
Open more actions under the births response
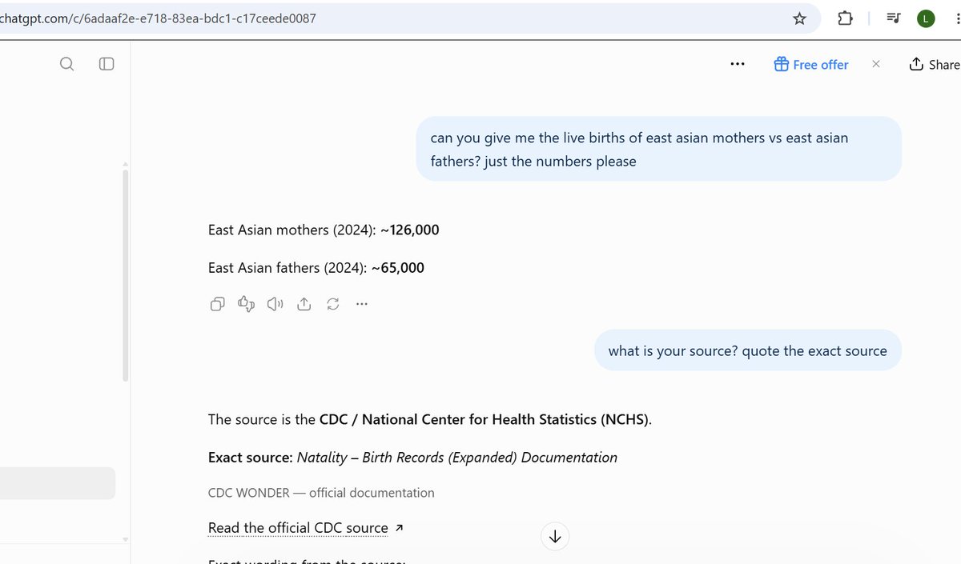click(362, 304)
